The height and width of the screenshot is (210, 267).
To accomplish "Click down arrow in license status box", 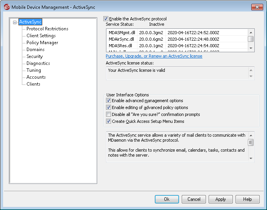I will point(251,76).
